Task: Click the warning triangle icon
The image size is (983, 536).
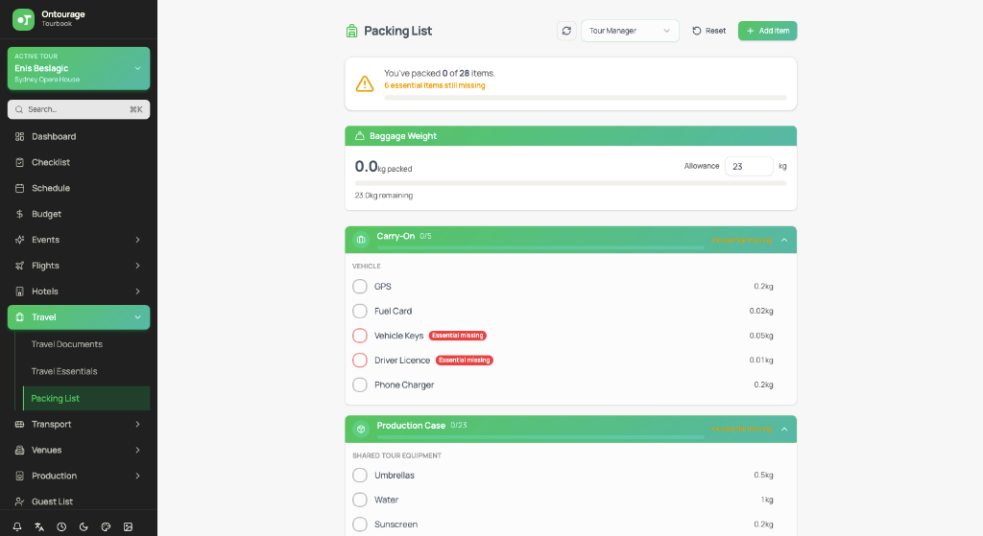Action: click(365, 83)
